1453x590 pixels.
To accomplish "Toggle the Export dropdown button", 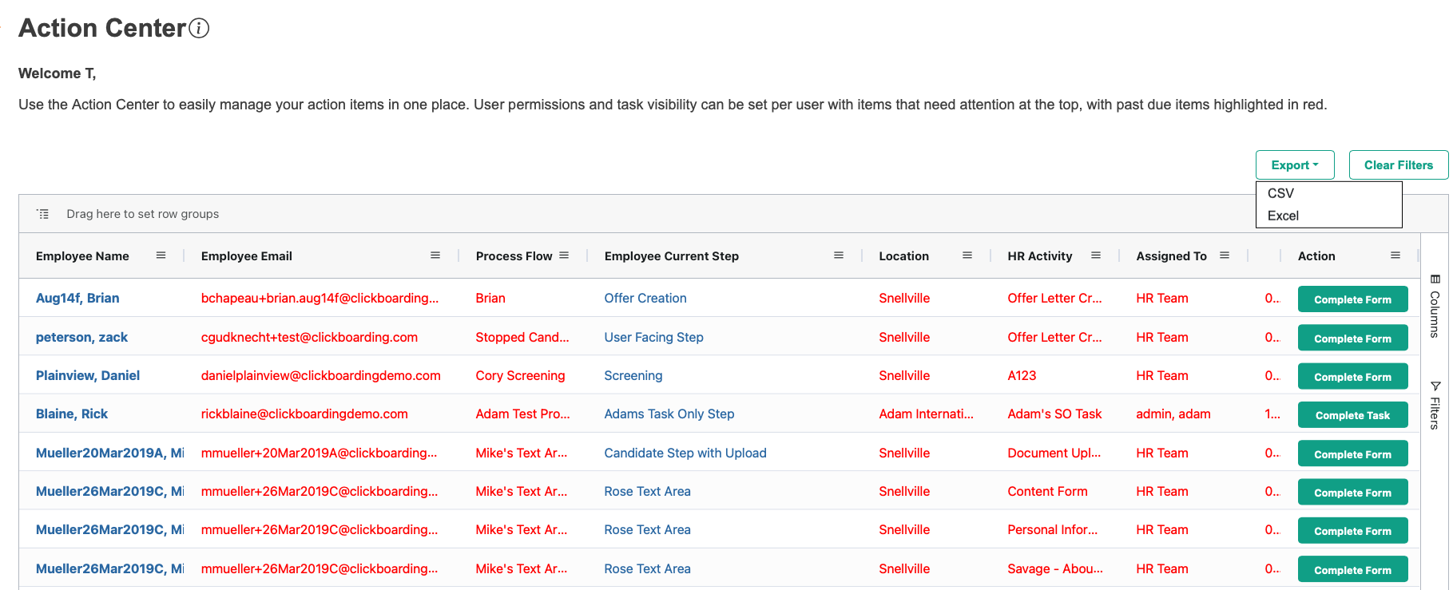I will pos(1294,165).
